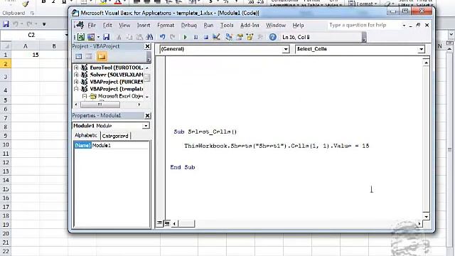Open the Add-Ins menu
Screen dimensions: 455x256
(x=250, y=26)
